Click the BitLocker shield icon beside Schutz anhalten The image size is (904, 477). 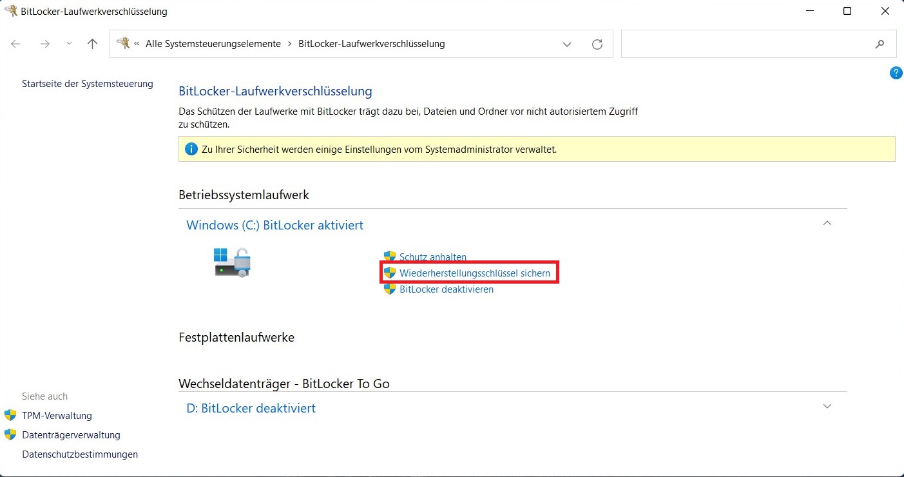389,257
